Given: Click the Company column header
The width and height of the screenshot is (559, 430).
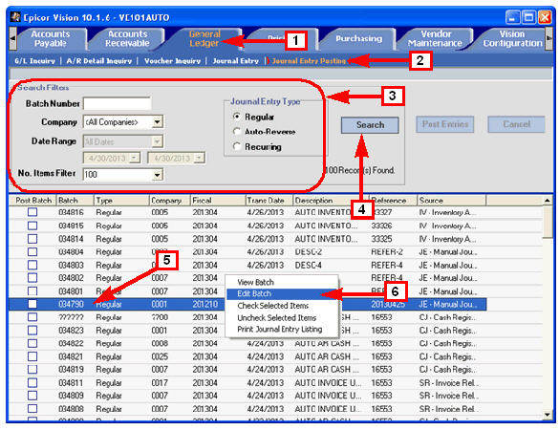Looking at the screenshot, I should [x=170, y=201].
